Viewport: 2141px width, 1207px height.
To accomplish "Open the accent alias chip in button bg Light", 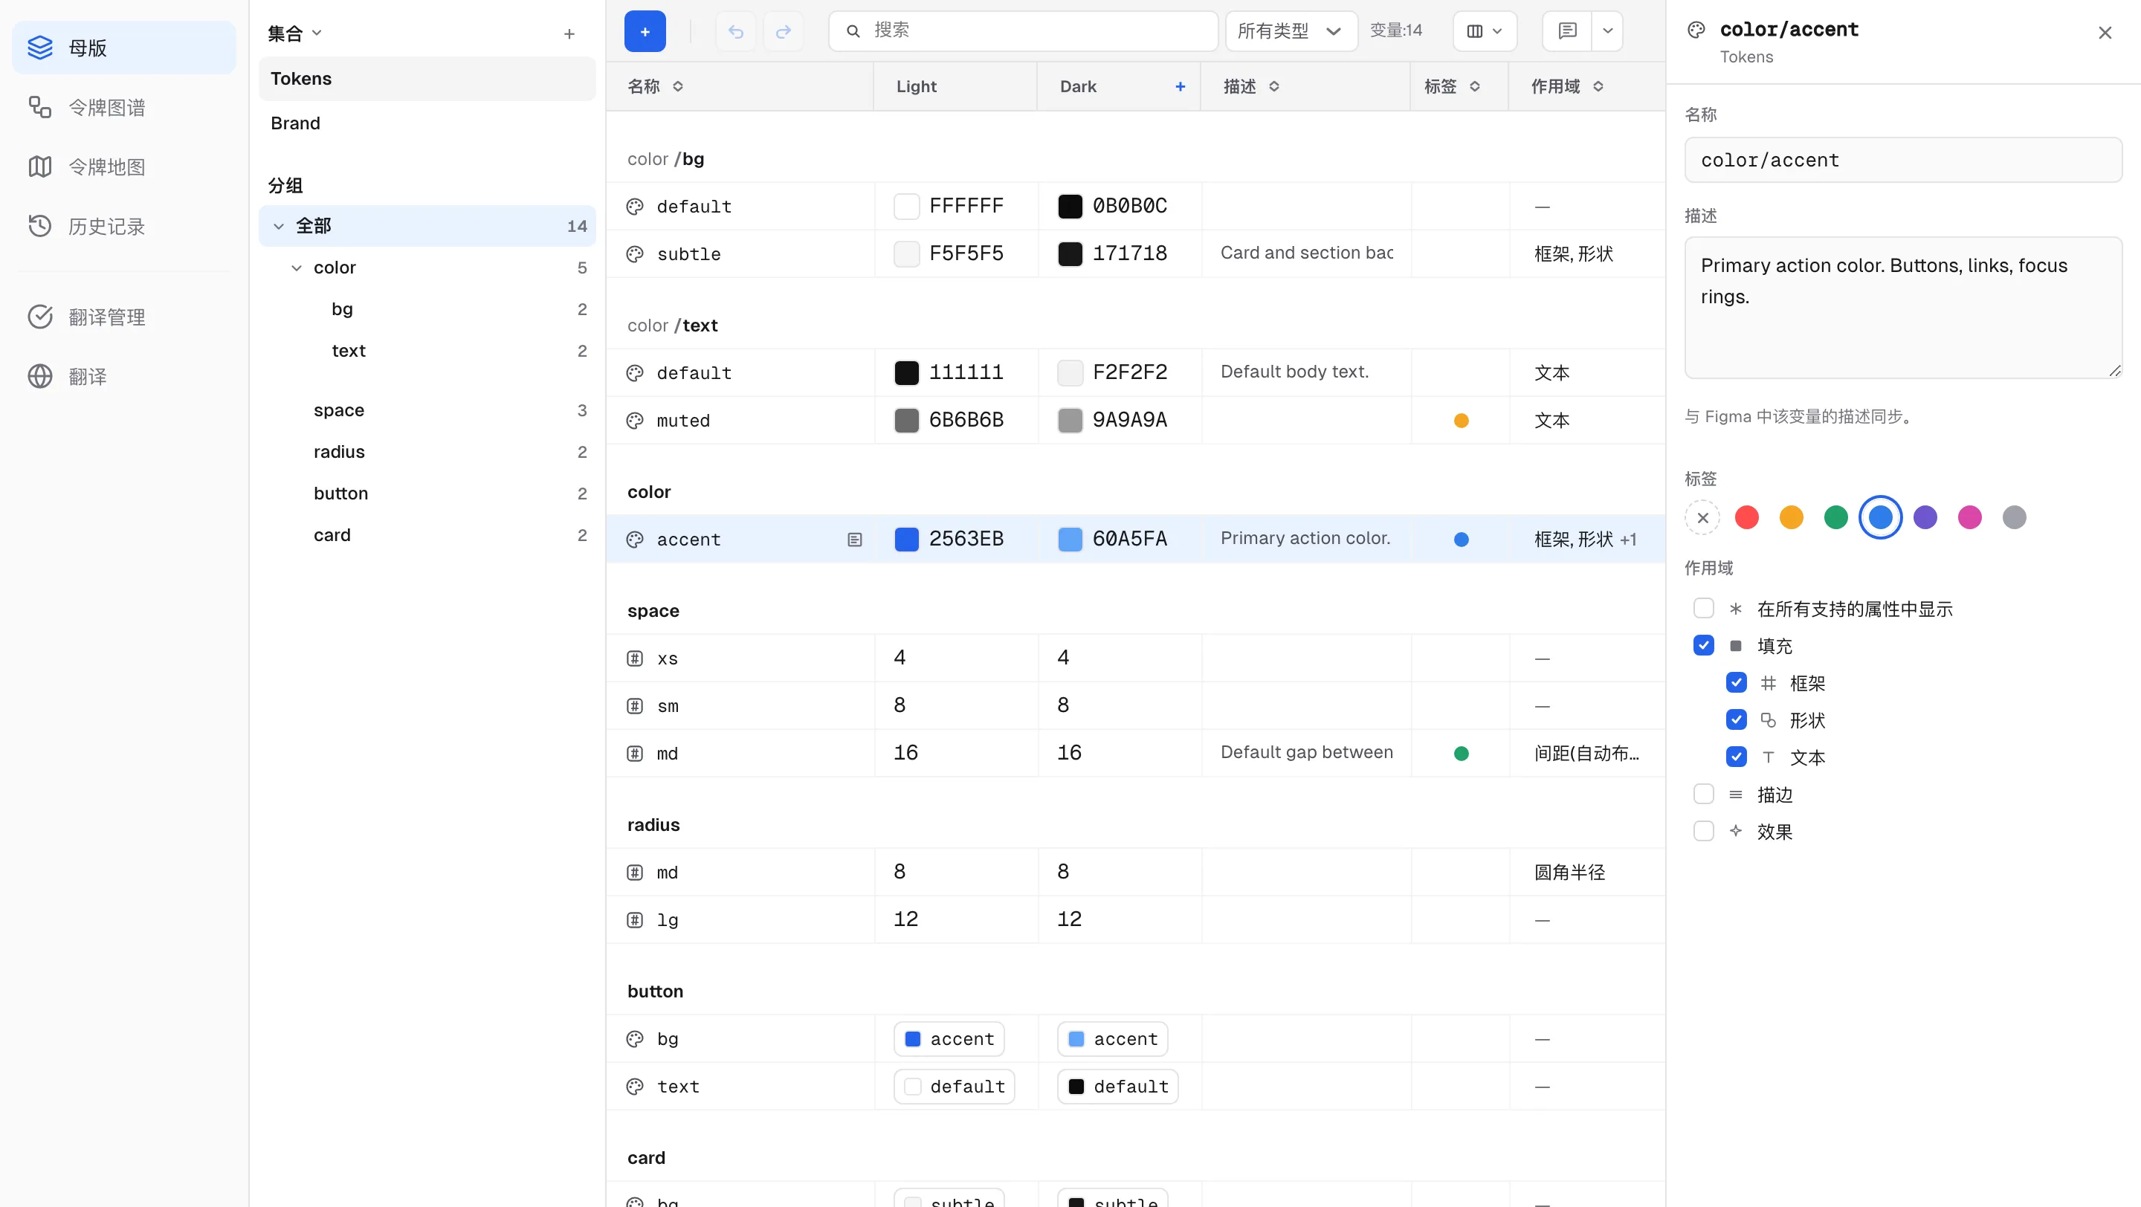I will click(x=949, y=1039).
